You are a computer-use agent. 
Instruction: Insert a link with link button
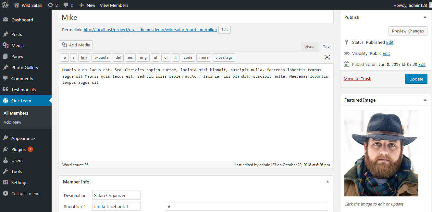84,57
